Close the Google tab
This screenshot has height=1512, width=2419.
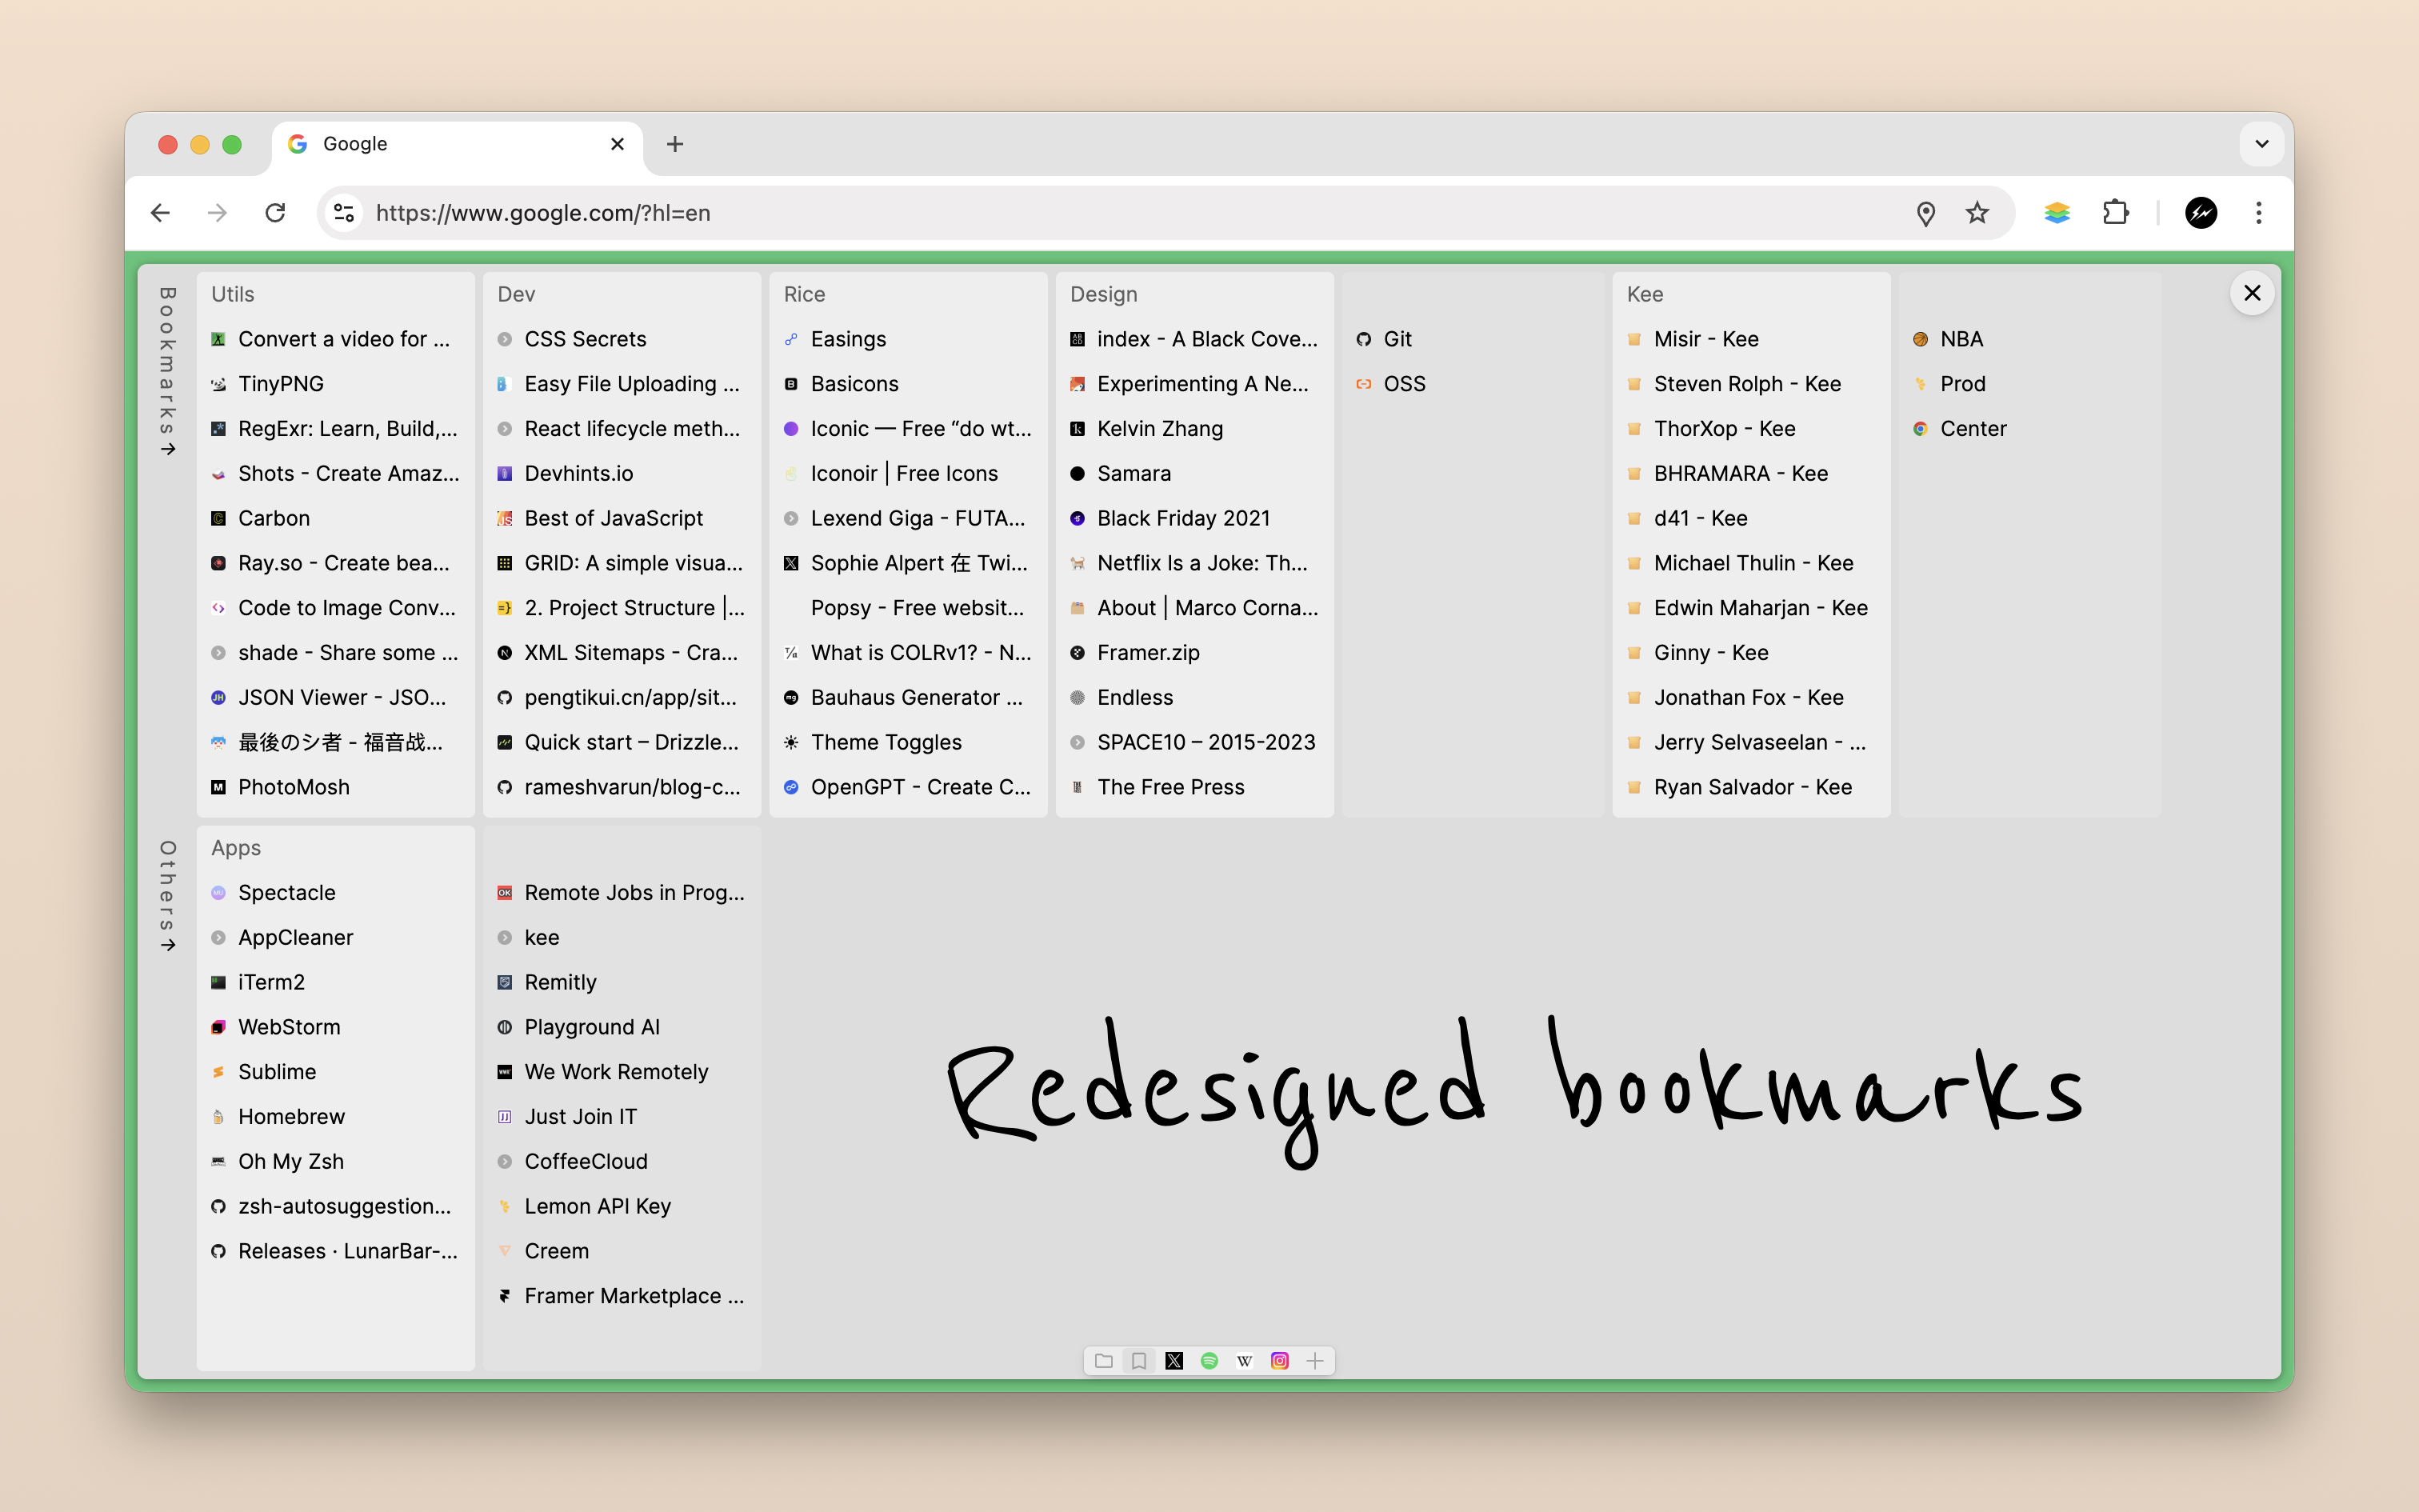pyautogui.click(x=618, y=144)
